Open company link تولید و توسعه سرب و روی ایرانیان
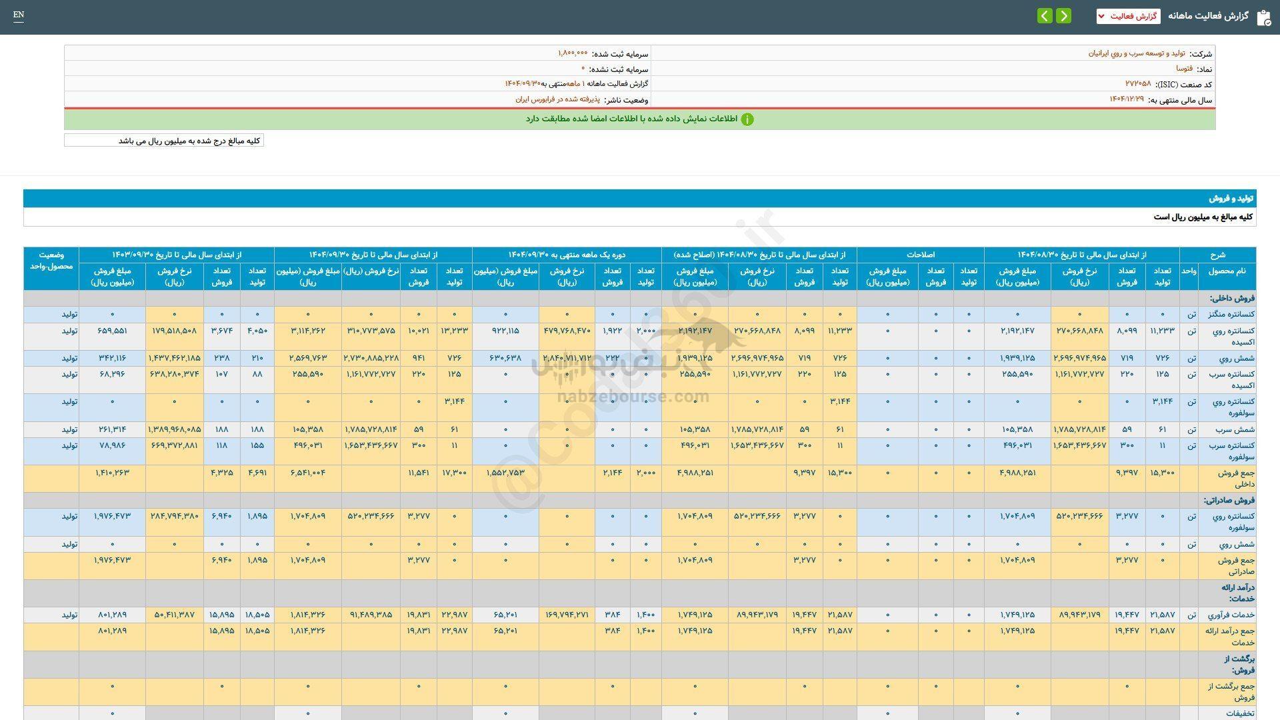Image resolution: width=1280 pixels, height=720 pixels. [1137, 53]
